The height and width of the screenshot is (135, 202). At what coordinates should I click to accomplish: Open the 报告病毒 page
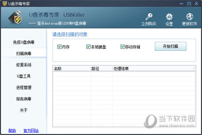(24, 99)
